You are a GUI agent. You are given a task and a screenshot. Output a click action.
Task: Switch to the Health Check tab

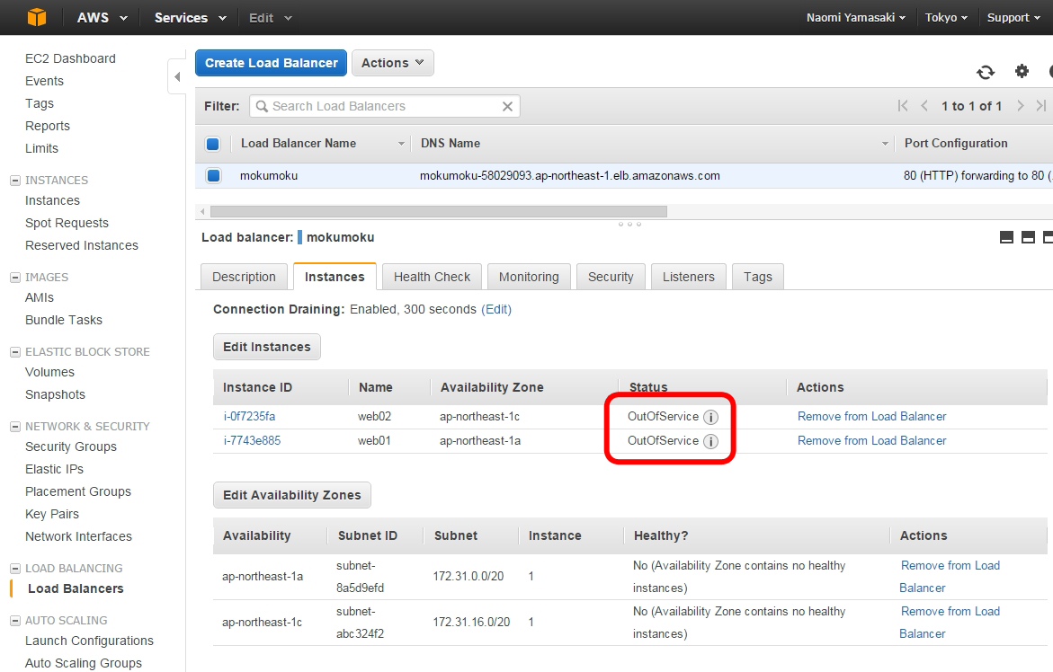[x=432, y=277]
